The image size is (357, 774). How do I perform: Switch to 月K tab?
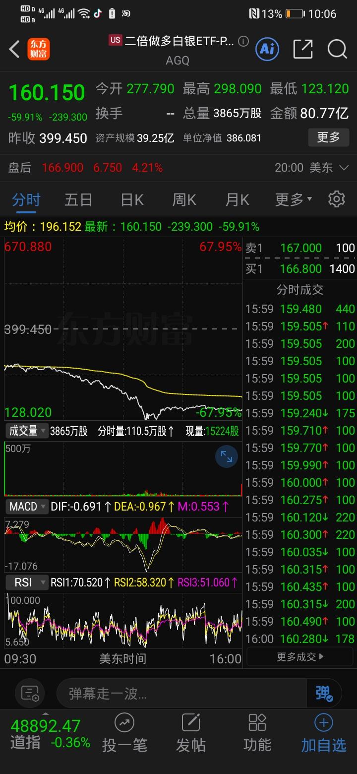pos(238,199)
